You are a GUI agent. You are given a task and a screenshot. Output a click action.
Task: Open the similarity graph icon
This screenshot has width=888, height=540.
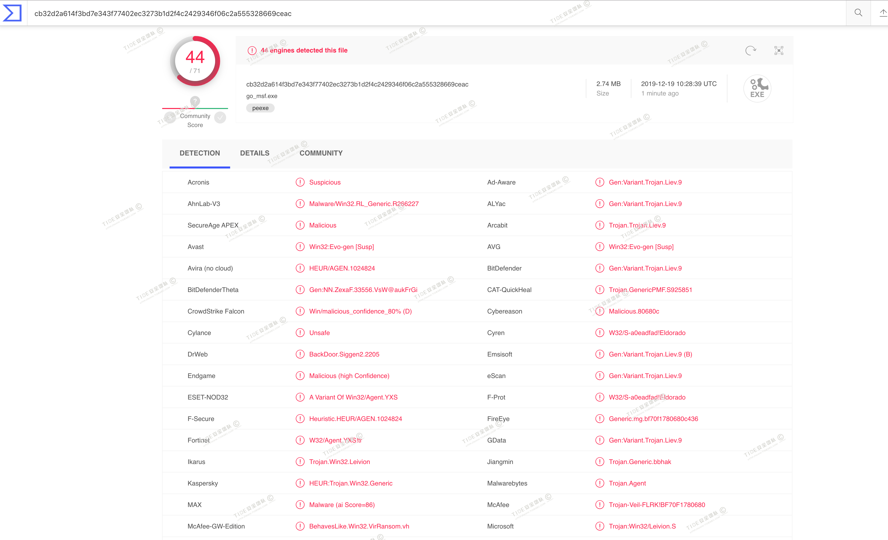[778, 50]
